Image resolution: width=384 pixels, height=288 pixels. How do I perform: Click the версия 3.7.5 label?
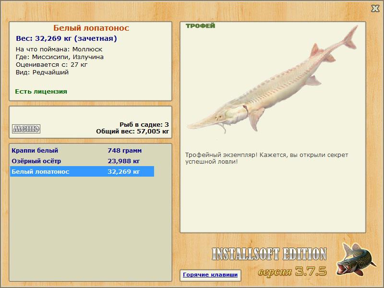click(x=292, y=271)
